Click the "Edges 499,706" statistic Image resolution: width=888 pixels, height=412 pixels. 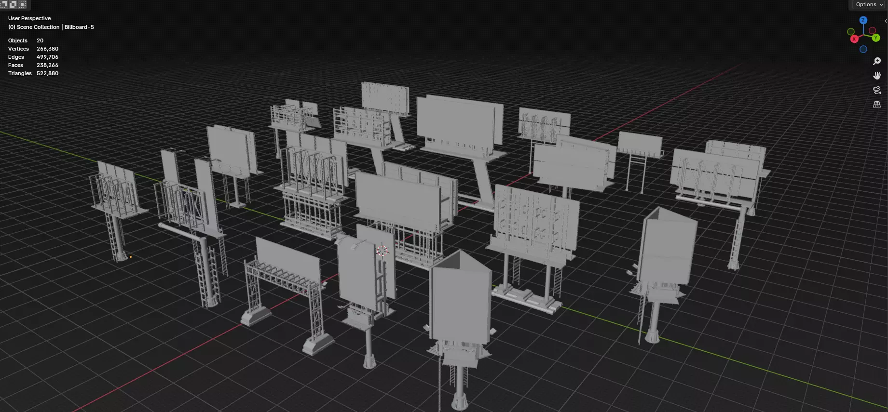coord(33,57)
